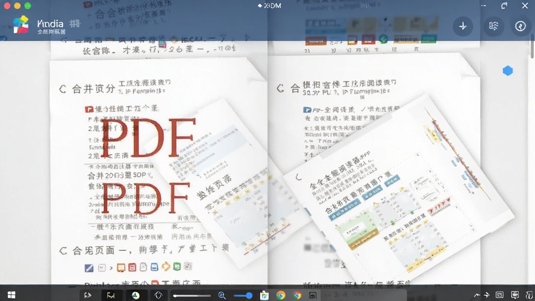Open the second Chrome taskbar icon
The image size is (535, 301).
pyautogui.click(x=297, y=295)
